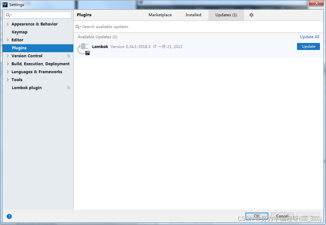This screenshot has height=225, width=326.
Task: Click the Lombok plugin icon with JB badge
Action: (83, 49)
